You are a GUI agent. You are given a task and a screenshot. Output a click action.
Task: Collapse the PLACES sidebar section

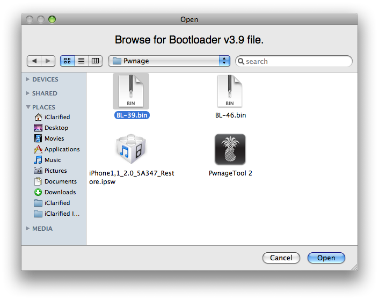(28, 107)
